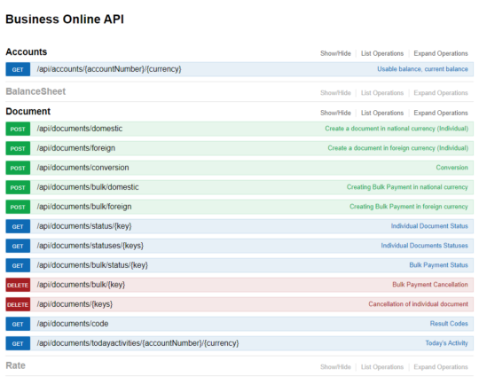Image resolution: width=479 pixels, height=377 pixels.
Task: Click the GET badge for accounts balance endpoint
Action: coord(18,69)
